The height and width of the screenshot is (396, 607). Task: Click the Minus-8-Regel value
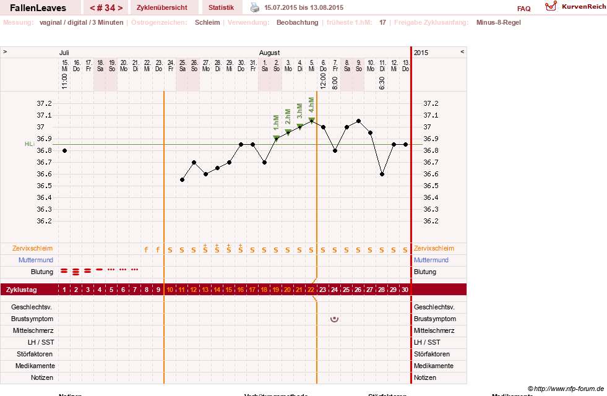tap(499, 22)
